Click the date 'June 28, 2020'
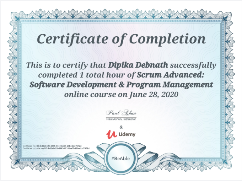 tap(154, 94)
